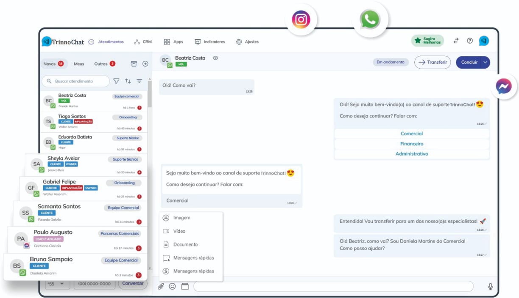
Task: Open the Sheyla Avelar conversation
Action: tap(86, 165)
